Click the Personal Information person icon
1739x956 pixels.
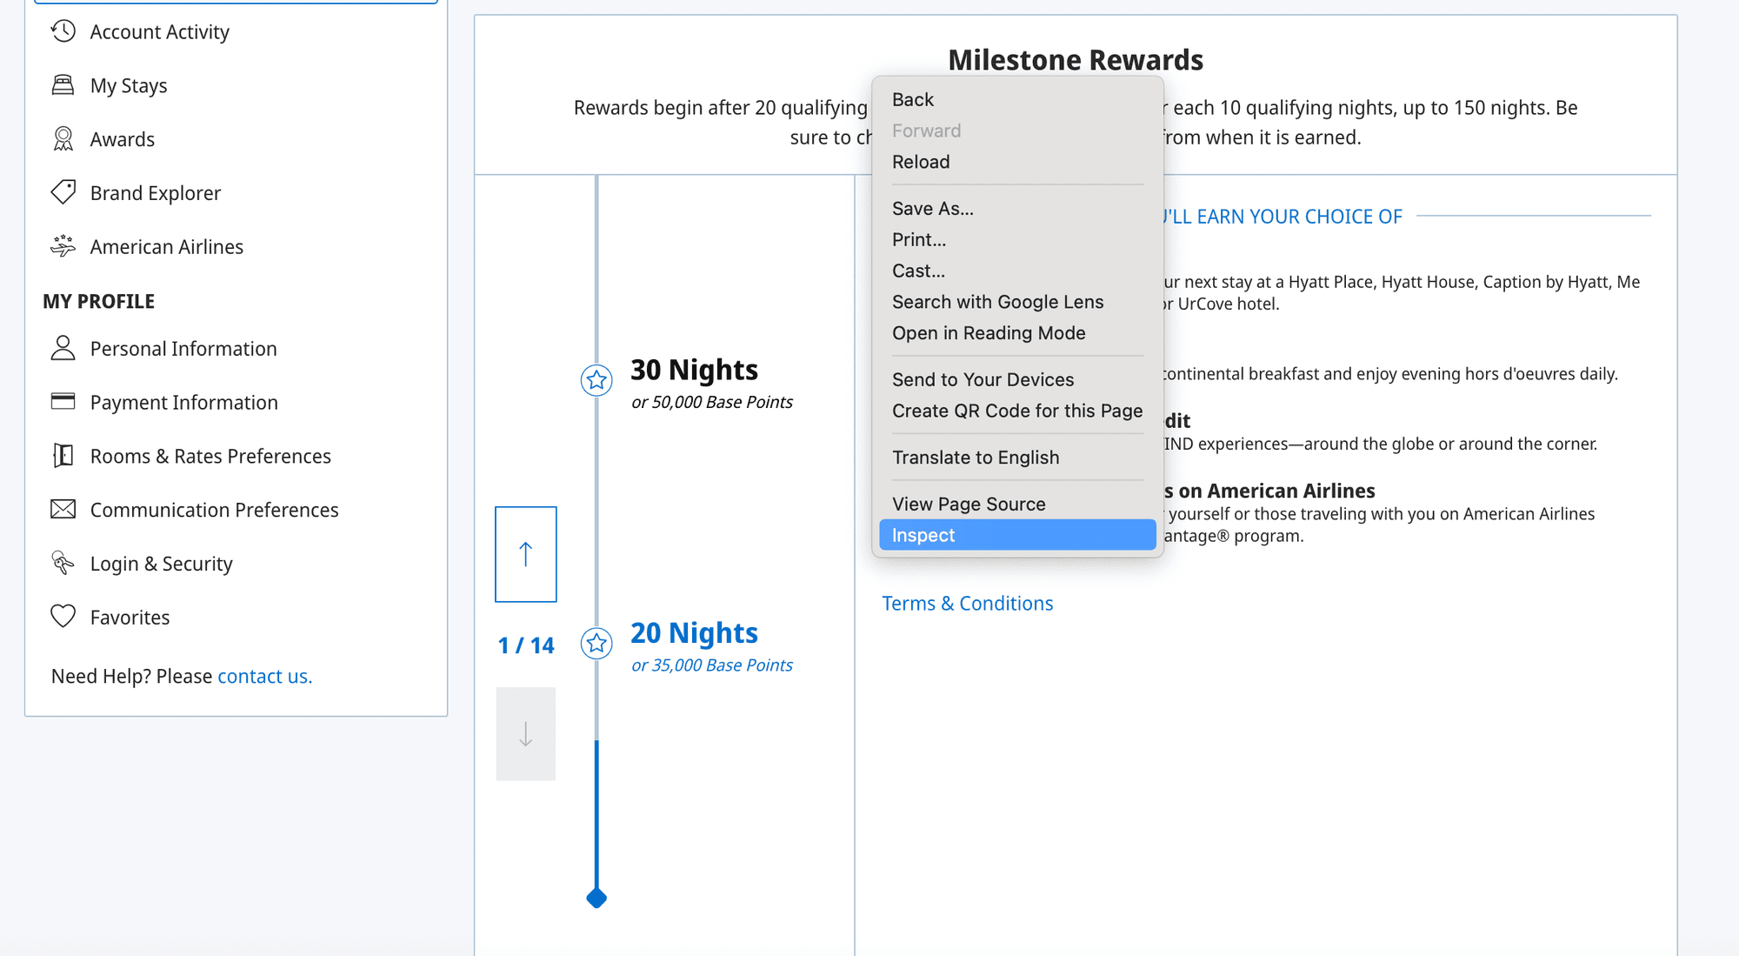tap(63, 348)
